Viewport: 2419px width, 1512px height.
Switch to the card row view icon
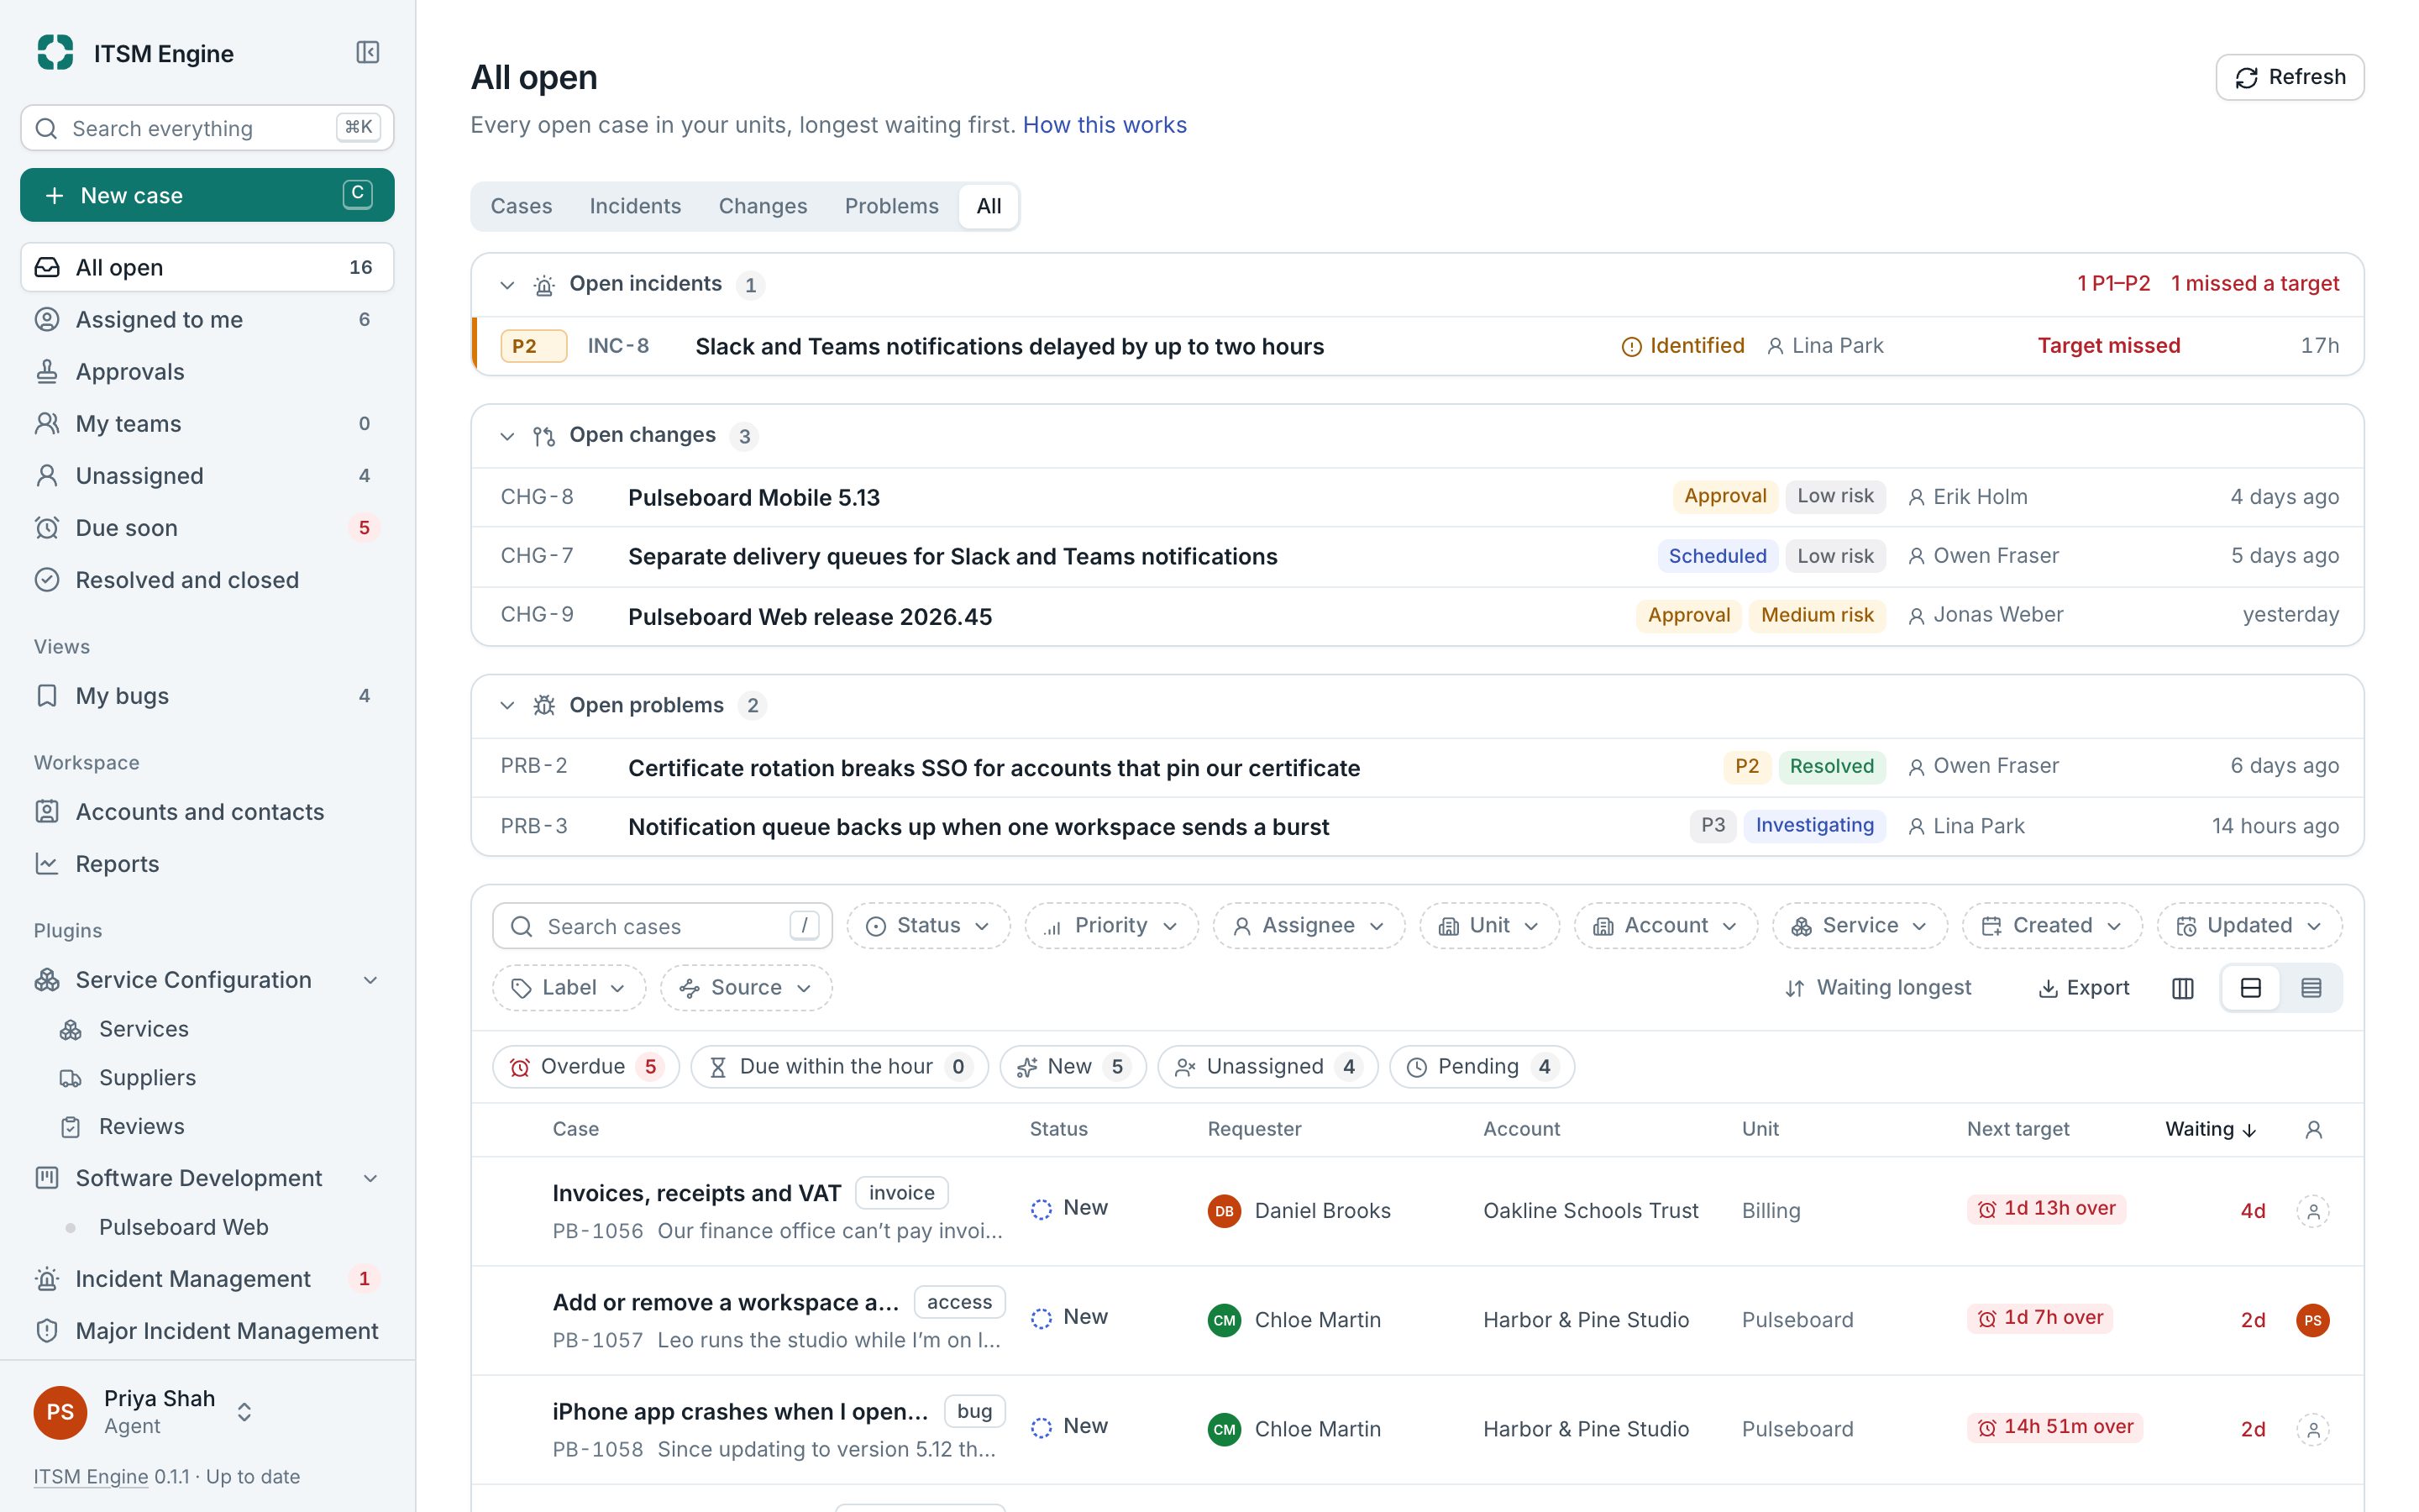pos(2250,988)
